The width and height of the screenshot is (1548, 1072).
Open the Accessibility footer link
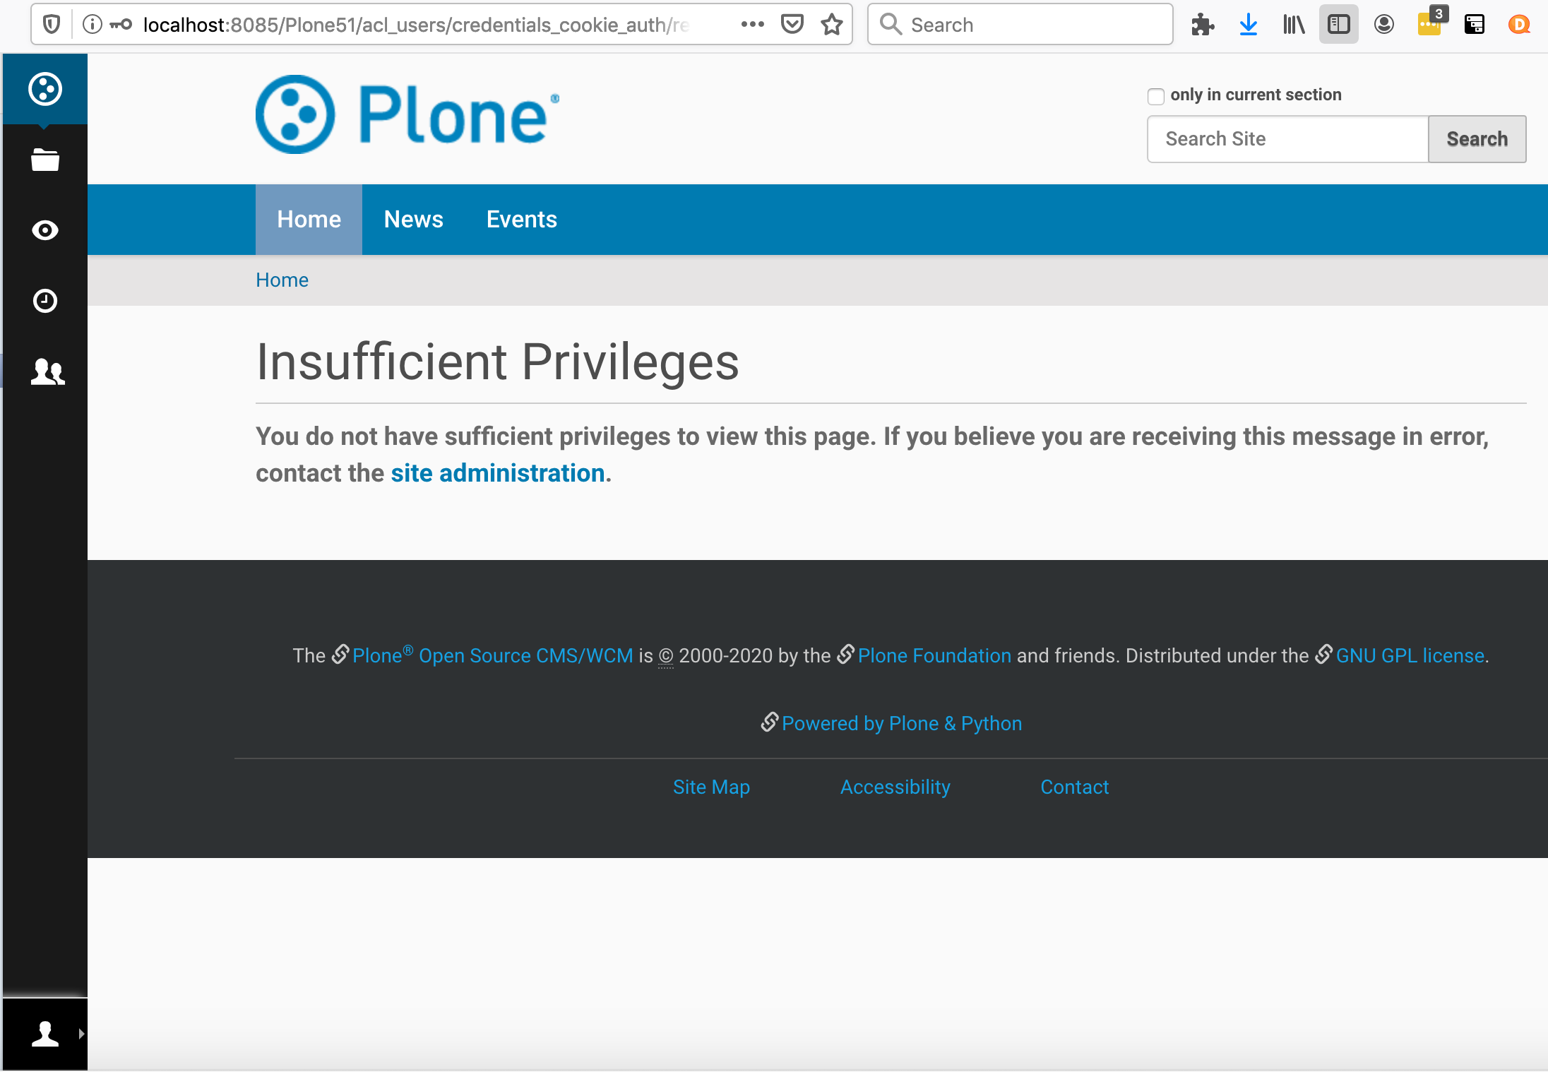pos(895,787)
